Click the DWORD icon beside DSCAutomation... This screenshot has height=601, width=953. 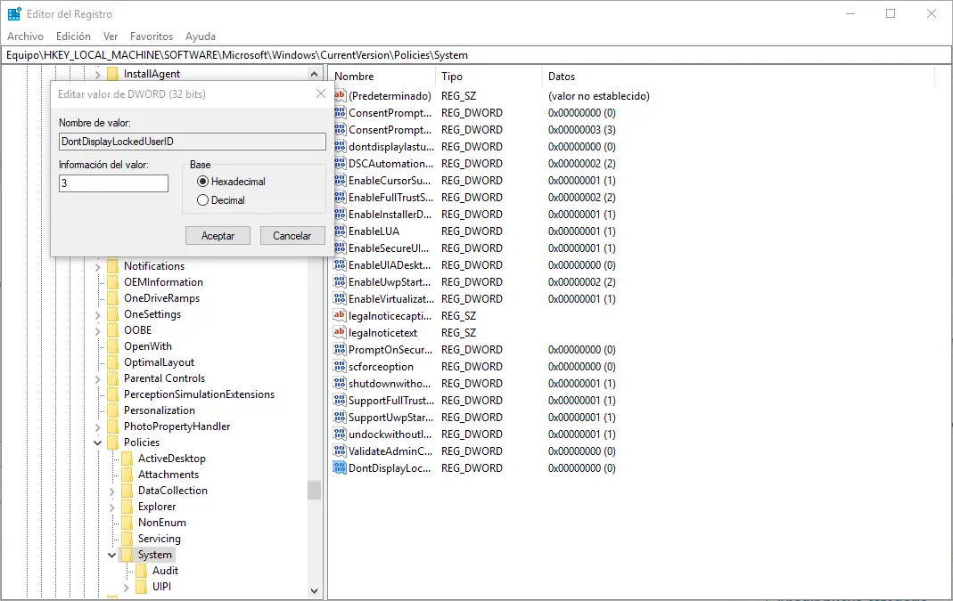(340, 163)
